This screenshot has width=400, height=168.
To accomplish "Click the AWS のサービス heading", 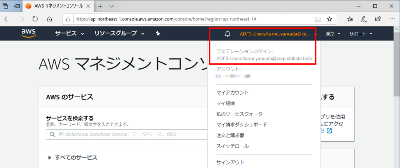I will click(x=70, y=97).
